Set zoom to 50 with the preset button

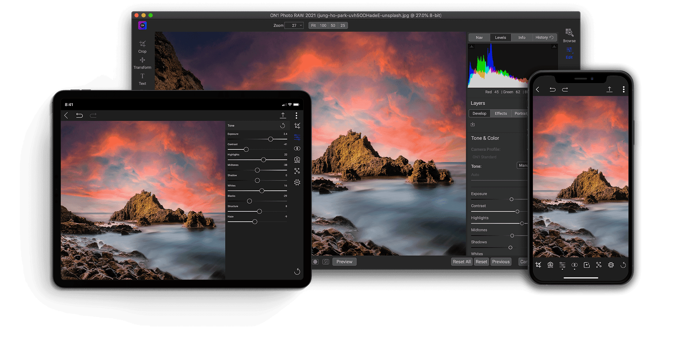pos(333,25)
